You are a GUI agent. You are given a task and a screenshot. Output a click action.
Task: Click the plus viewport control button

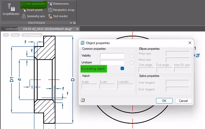point(6,35)
